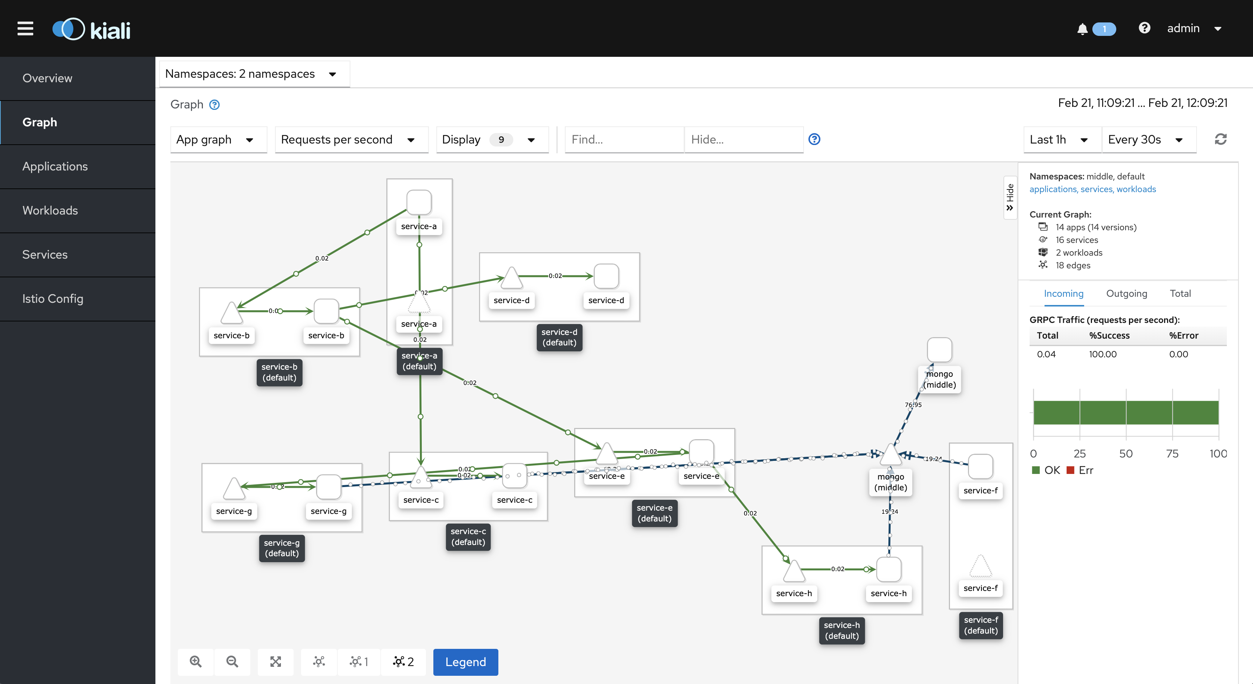Click the green OK traffic bar

click(1126, 413)
